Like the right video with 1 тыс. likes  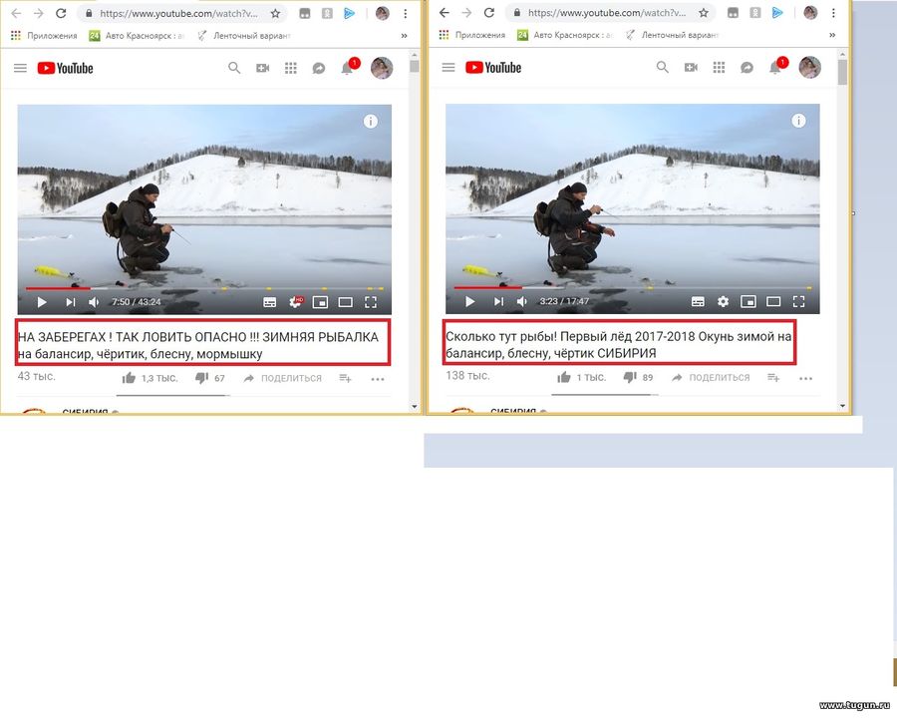tap(564, 377)
